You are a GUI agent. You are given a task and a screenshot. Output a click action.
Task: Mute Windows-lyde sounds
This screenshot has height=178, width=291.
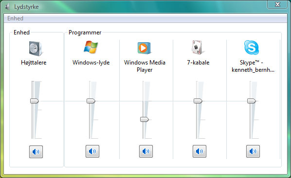[92, 151]
